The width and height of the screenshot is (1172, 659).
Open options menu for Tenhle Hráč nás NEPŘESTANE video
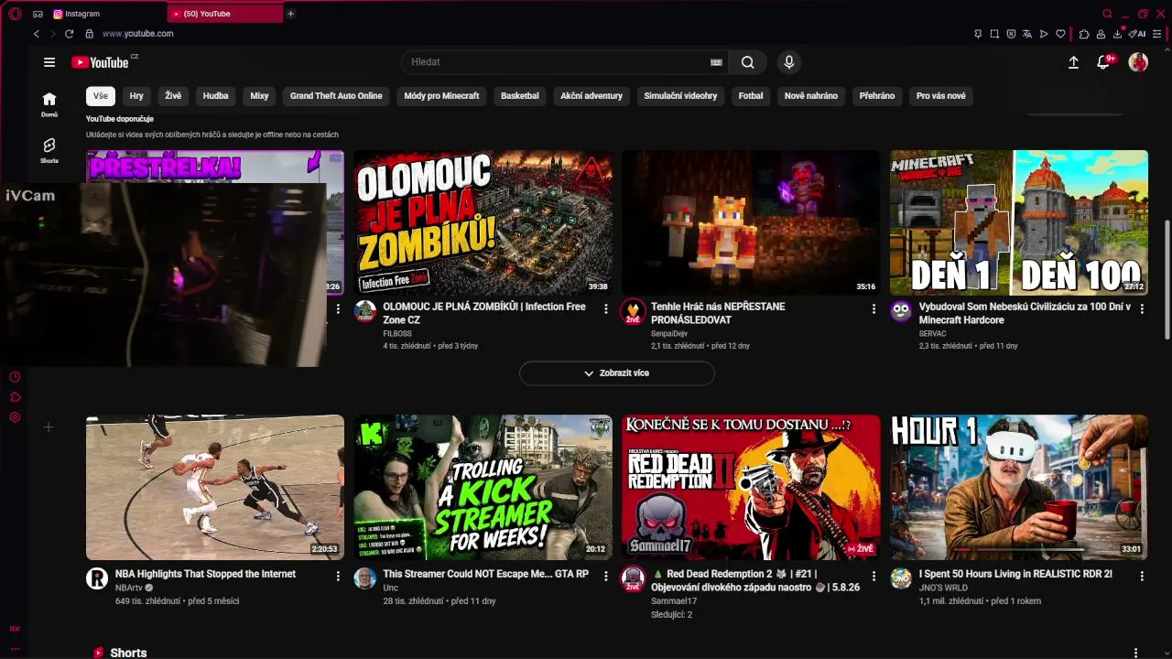pos(874,309)
